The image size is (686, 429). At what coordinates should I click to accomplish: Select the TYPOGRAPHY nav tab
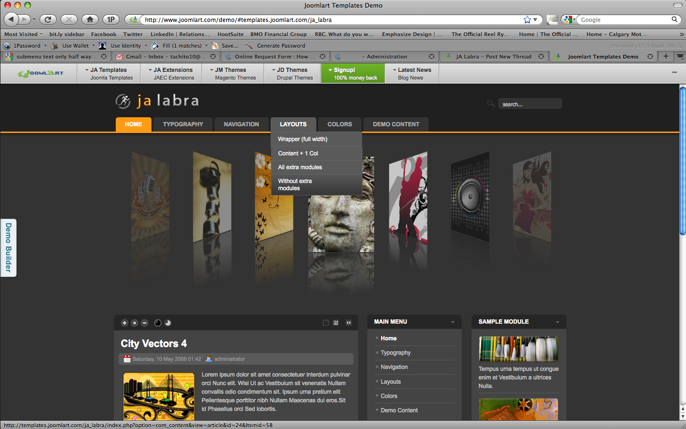[x=183, y=124]
